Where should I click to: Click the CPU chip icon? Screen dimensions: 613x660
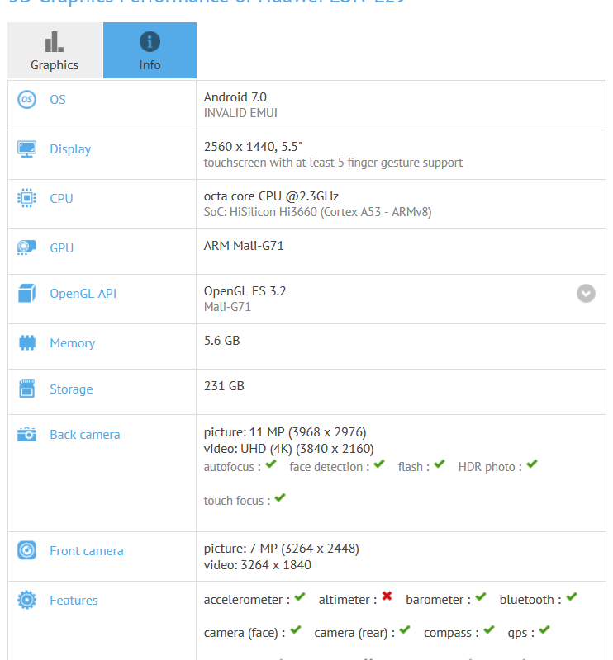[27, 199]
